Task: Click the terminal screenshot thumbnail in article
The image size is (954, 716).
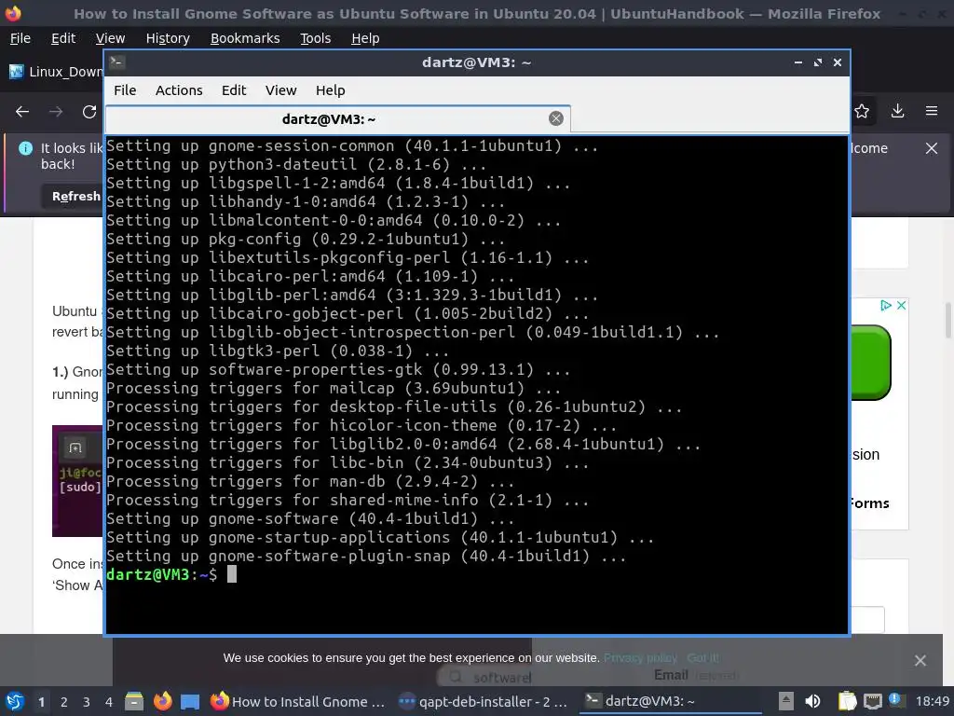Action: 78,481
